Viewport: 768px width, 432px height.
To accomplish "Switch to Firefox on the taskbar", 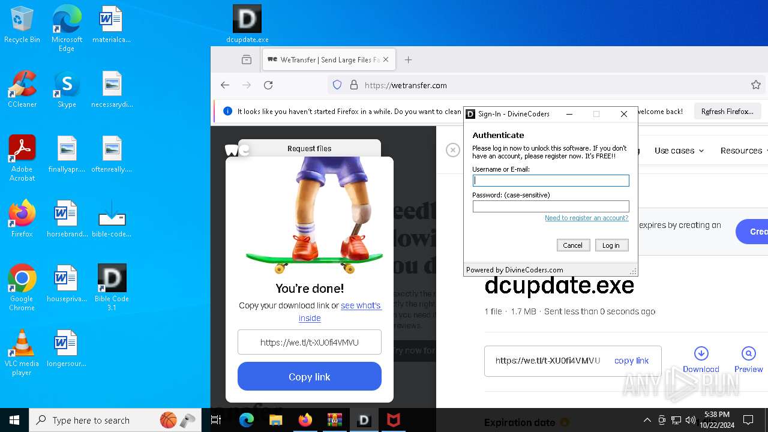I will pyautogui.click(x=305, y=420).
